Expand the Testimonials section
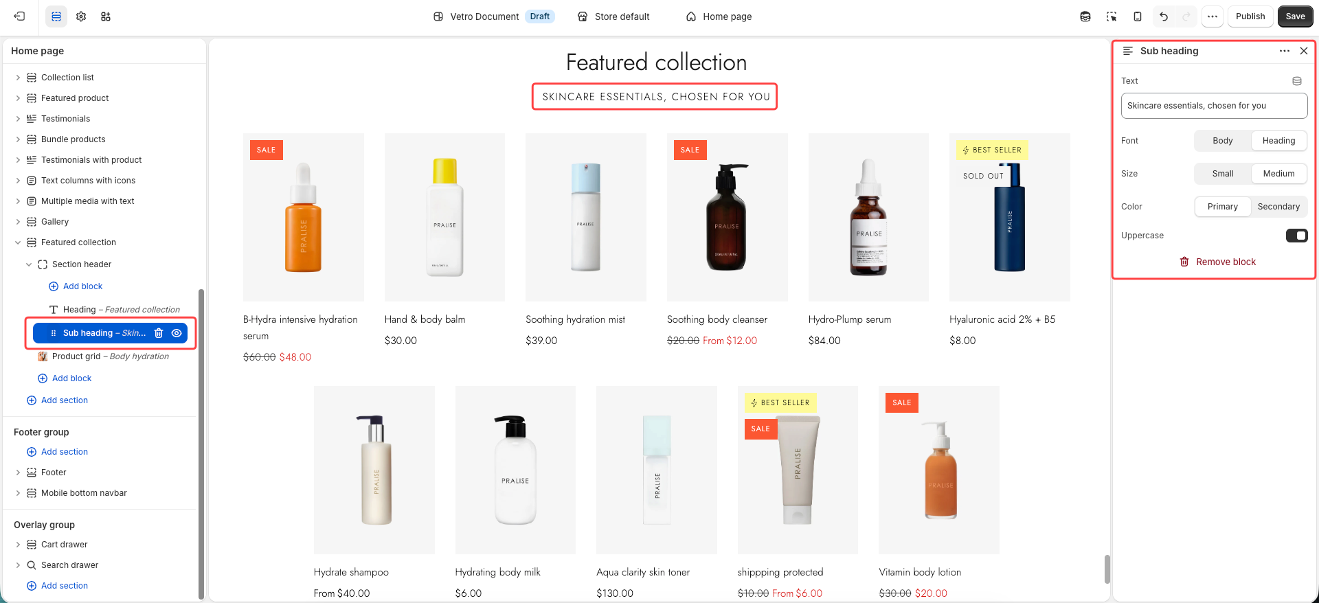 [x=18, y=119]
